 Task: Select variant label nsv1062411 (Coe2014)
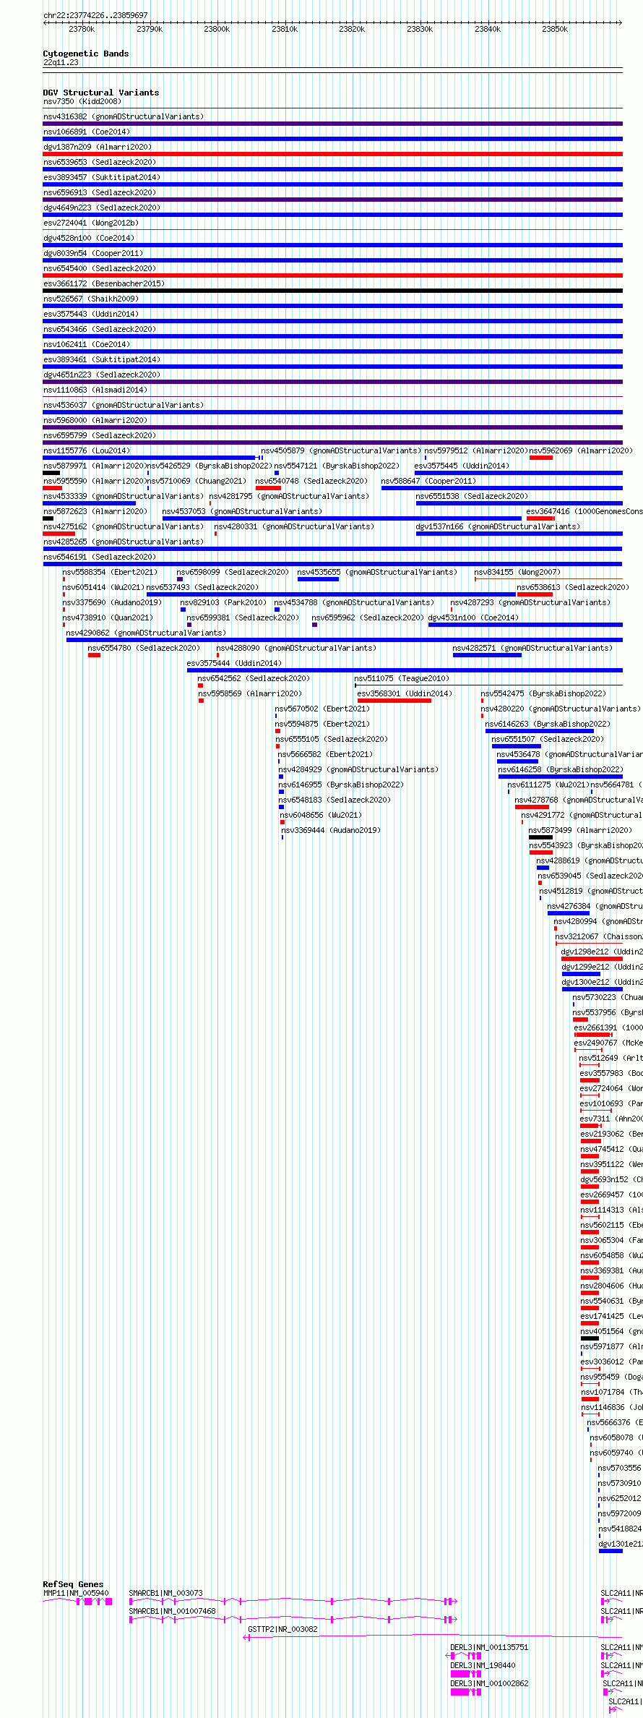click(87, 344)
